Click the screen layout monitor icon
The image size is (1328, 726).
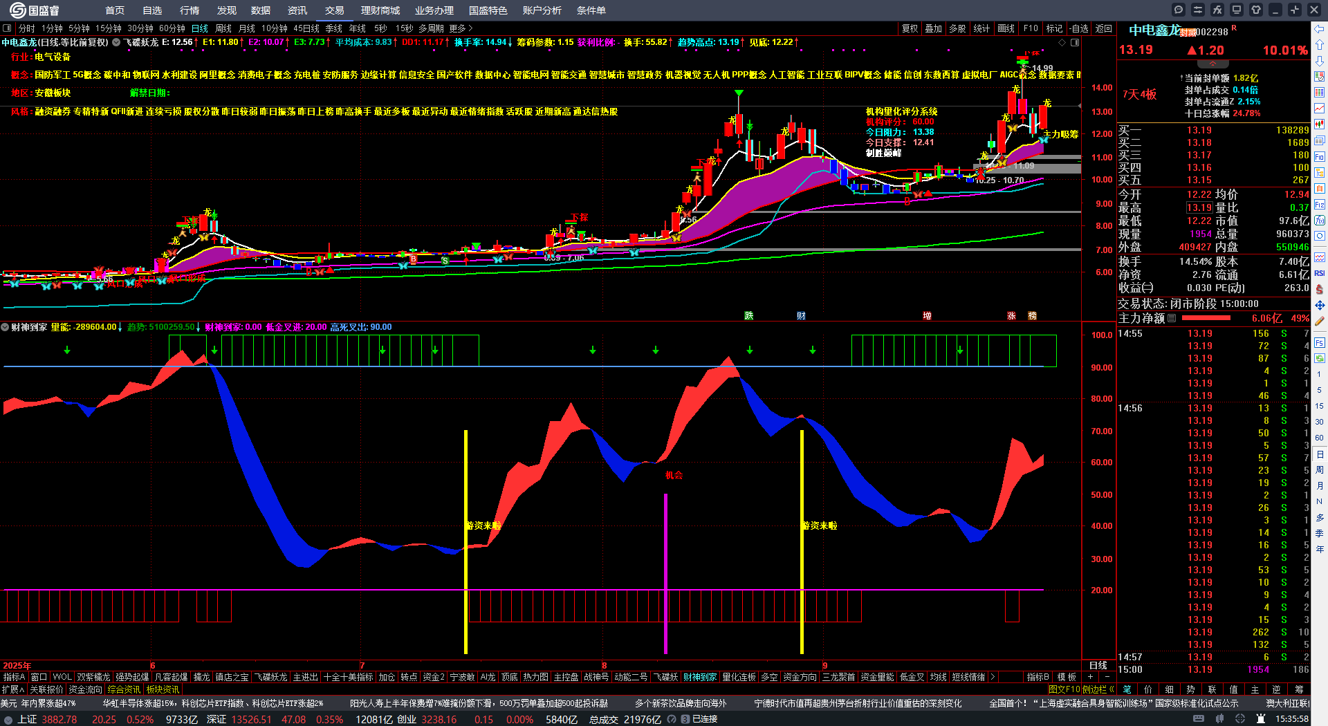click(1237, 10)
